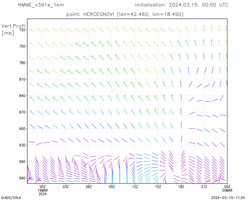This screenshot has width=250, height=200.
Task: Click the 750 pressure level label
Action: tap(22, 46)
